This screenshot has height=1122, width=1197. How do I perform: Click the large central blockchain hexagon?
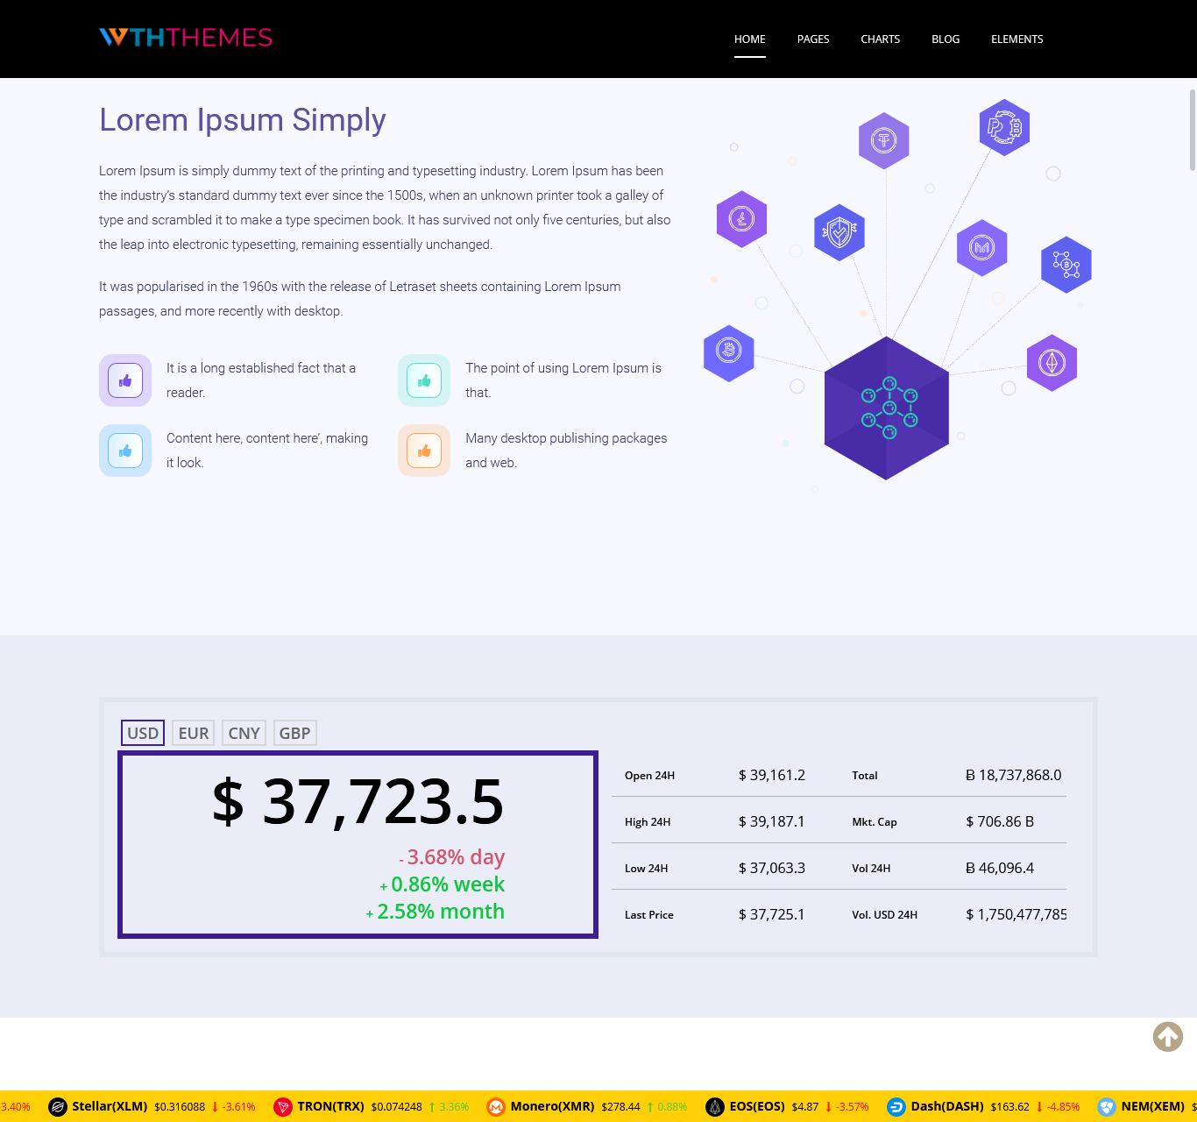coord(887,408)
